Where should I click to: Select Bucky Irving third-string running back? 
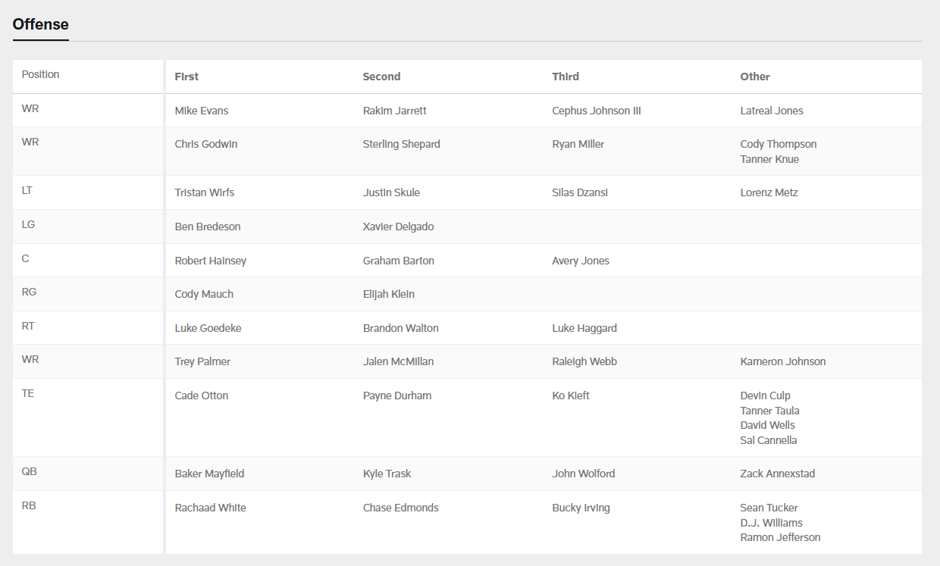[581, 508]
